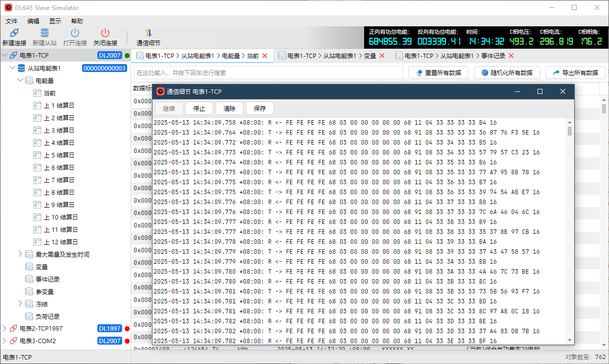Click the search input field above the data table

(x=268, y=73)
